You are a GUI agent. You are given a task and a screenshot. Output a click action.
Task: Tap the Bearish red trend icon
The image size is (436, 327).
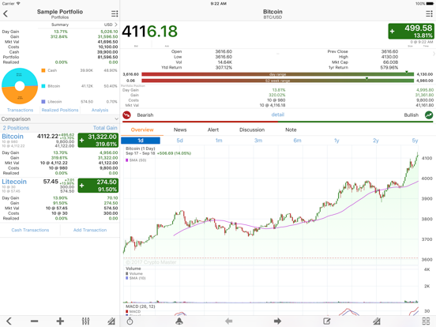click(x=127, y=115)
